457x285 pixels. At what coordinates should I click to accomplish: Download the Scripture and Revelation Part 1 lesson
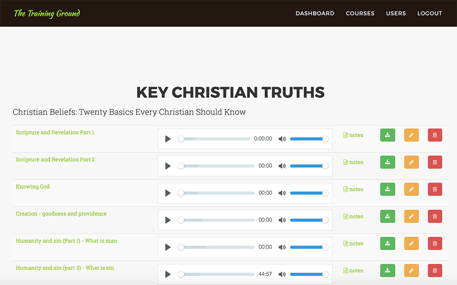[x=387, y=135]
